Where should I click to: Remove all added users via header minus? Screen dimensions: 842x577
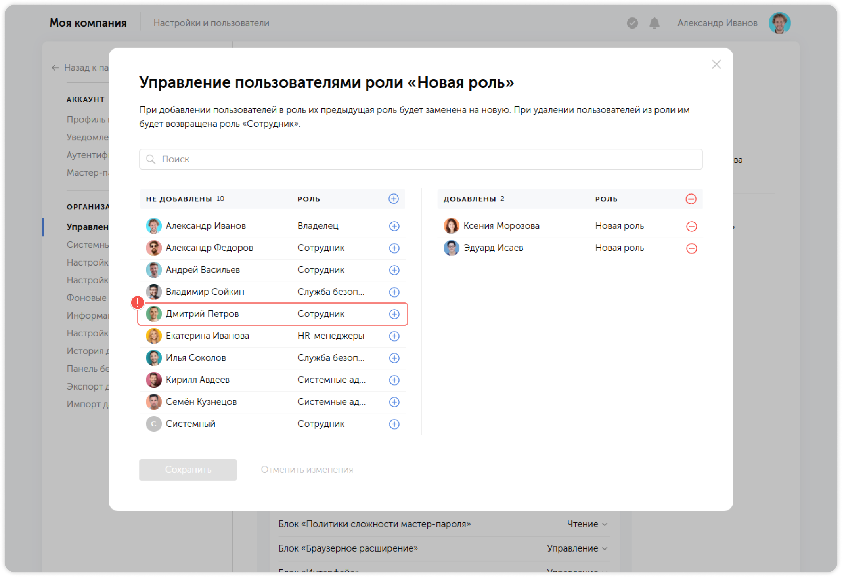[691, 199]
